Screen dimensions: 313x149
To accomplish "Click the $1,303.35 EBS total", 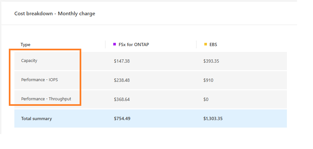I will [213, 118].
